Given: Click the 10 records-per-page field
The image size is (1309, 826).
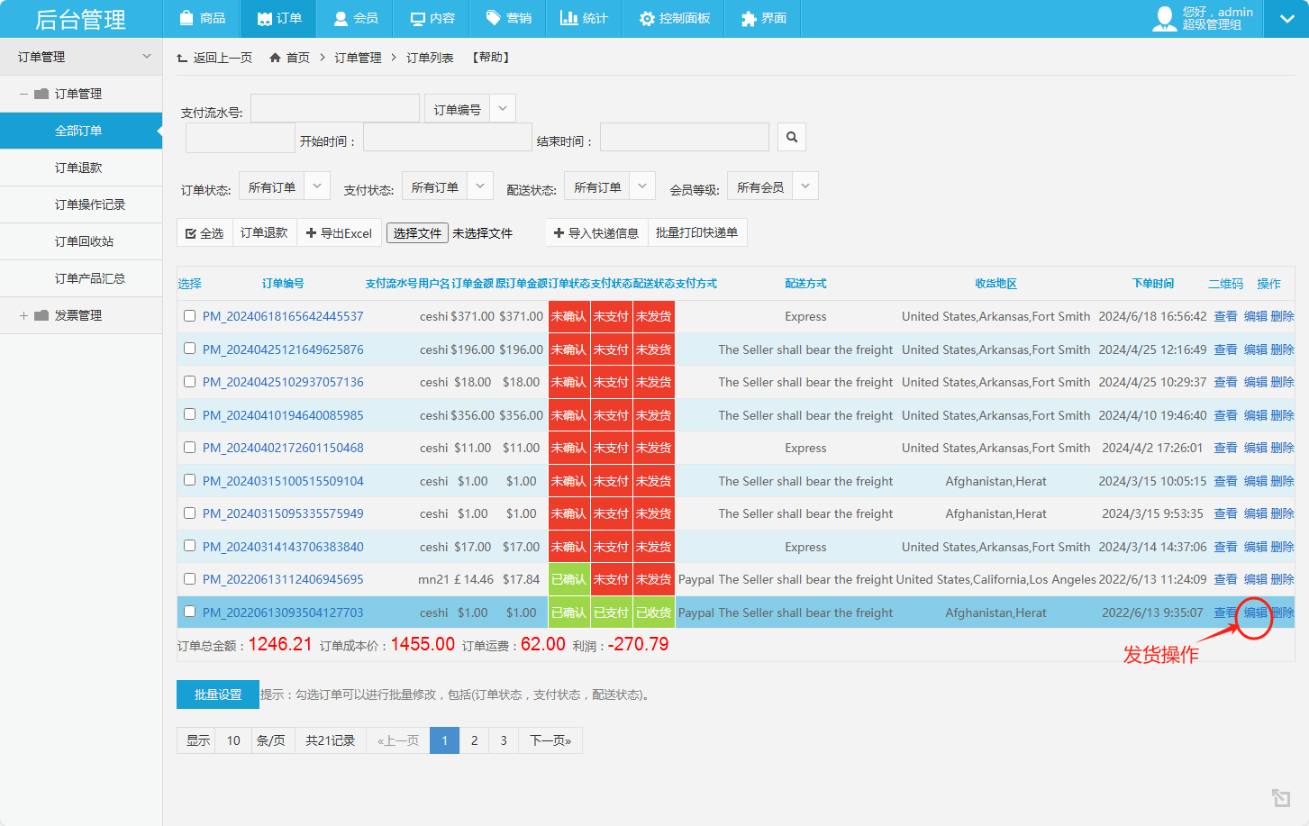Looking at the screenshot, I should tap(233, 740).
